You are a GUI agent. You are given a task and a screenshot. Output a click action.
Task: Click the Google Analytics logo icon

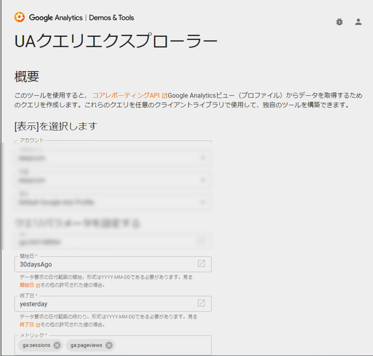coord(19,17)
